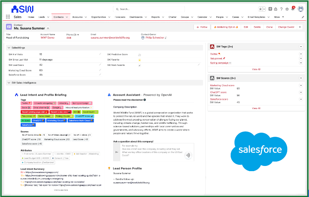309x197 pixels.
Task: Click the notifications bell icon
Action: point(293,9)
